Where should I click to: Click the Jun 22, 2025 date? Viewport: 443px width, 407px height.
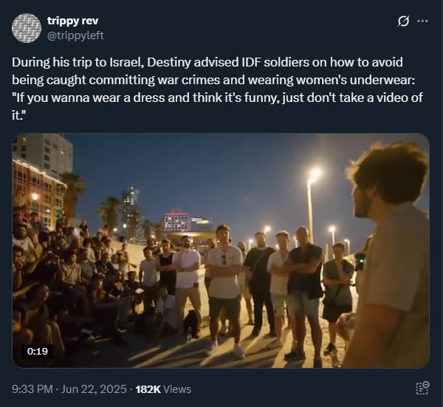(94, 389)
